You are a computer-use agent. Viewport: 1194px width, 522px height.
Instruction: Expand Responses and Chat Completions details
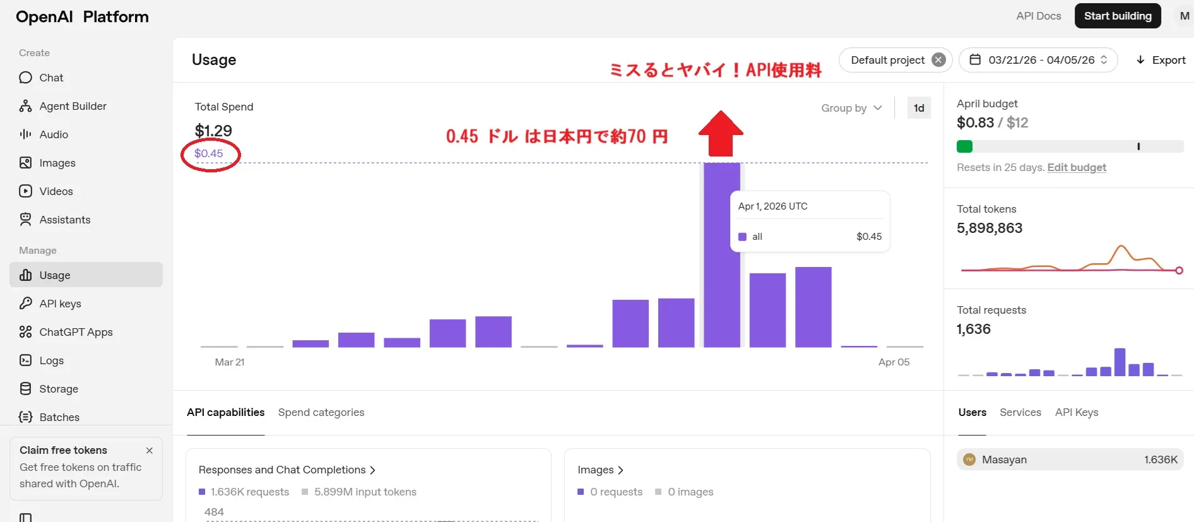click(287, 470)
